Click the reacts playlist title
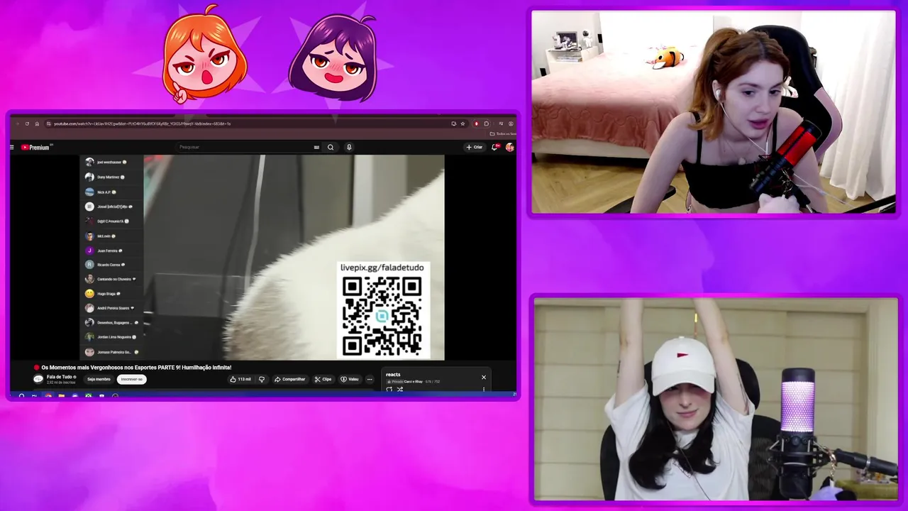Image resolution: width=908 pixels, height=511 pixels. point(393,374)
